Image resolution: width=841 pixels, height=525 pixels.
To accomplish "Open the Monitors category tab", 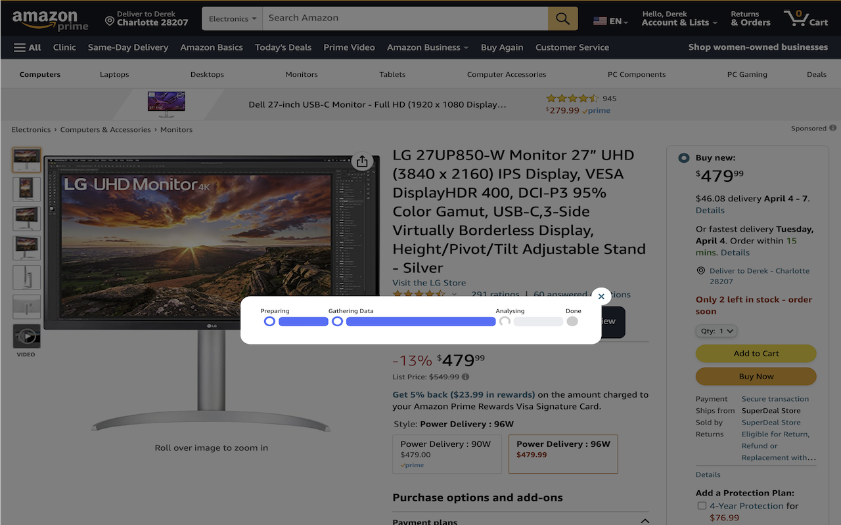I will 301,74.
